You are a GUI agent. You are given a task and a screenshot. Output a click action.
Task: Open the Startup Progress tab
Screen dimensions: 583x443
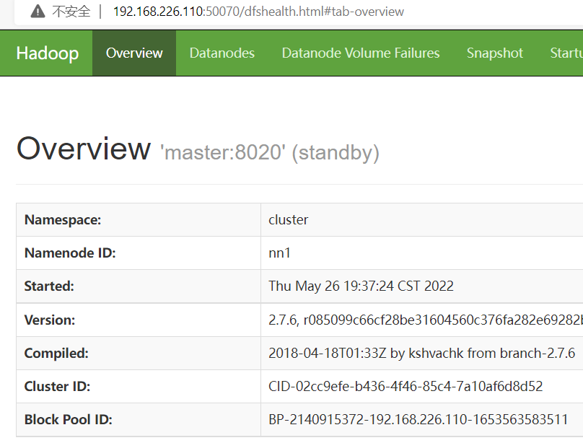(x=566, y=53)
